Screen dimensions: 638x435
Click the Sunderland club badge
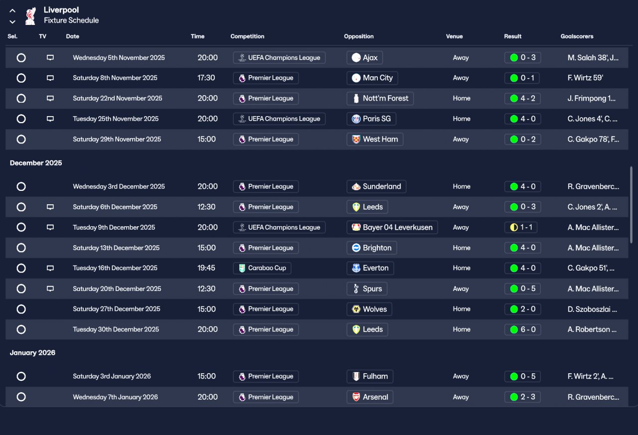[356, 186]
